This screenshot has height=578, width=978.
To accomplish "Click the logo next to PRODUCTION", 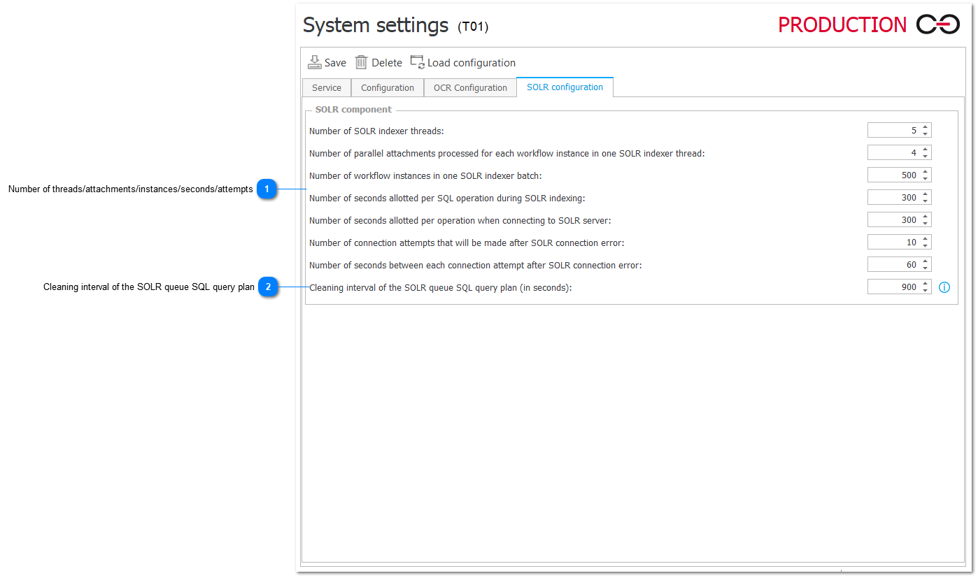I will [939, 24].
